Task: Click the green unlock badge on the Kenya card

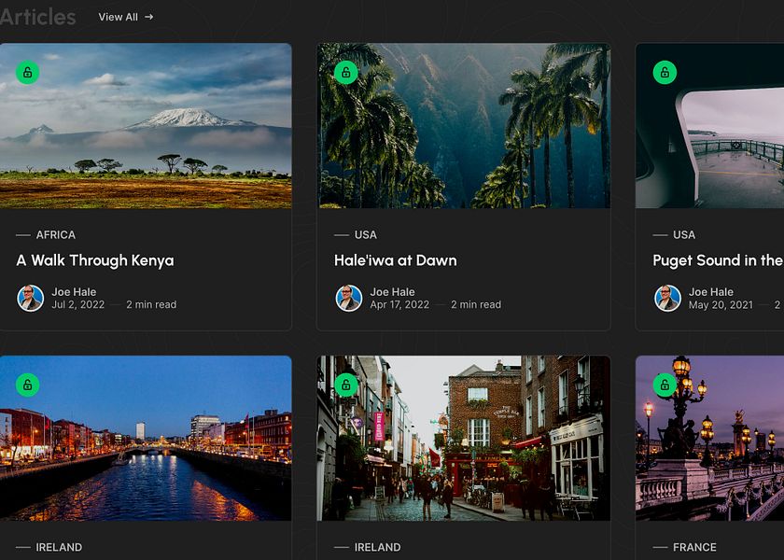Action: (x=27, y=73)
